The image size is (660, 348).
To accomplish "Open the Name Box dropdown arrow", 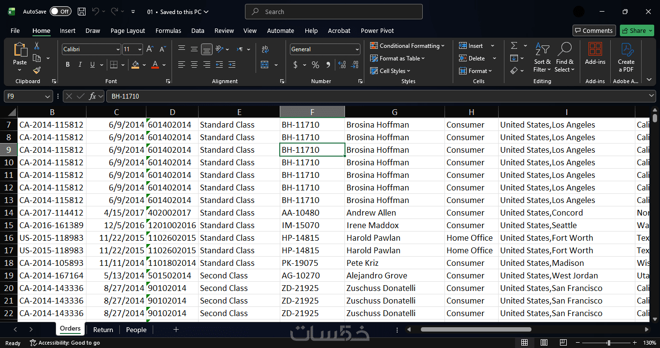I will 48,96.
